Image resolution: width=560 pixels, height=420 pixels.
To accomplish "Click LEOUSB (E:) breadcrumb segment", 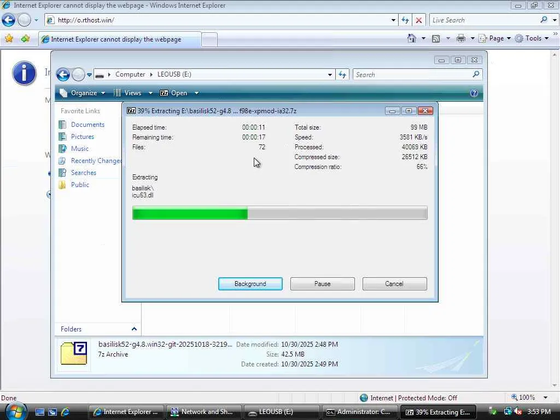I will click(x=174, y=74).
